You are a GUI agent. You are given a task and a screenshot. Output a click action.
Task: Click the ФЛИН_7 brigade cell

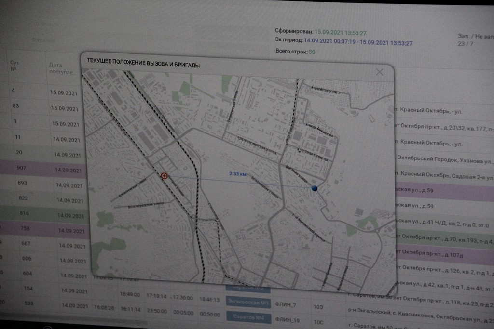(x=286, y=304)
